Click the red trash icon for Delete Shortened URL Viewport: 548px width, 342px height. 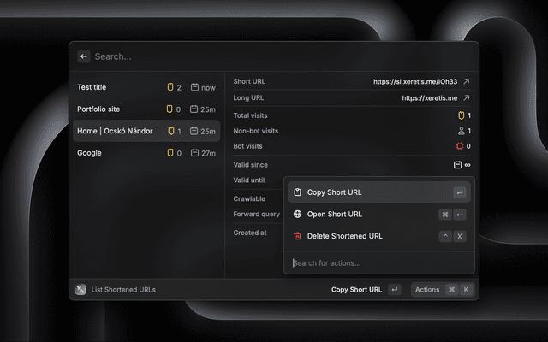pos(297,236)
